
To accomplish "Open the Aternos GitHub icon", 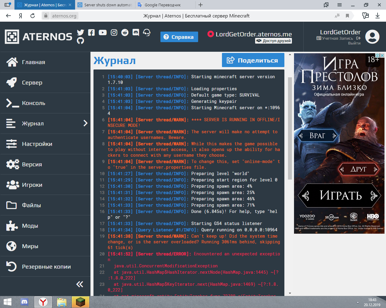I will [x=81, y=41].
